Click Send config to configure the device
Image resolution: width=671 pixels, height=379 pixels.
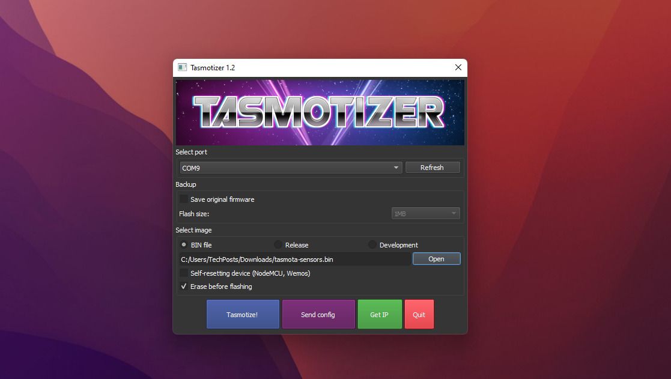[318, 314]
